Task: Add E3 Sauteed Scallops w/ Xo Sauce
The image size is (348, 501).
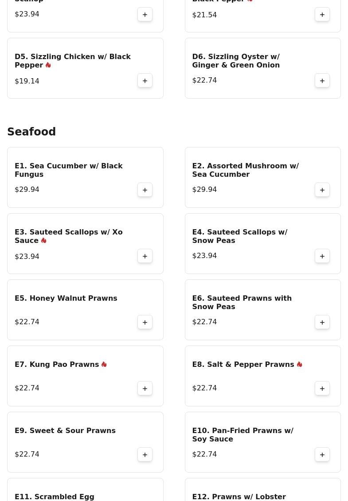Action: pyautogui.click(x=145, y=256)
